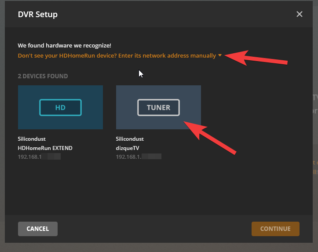Click Silicondust label above HDHomeRun EXTEND
This screenshot has height=252, width=318.
tap(32, 139)
